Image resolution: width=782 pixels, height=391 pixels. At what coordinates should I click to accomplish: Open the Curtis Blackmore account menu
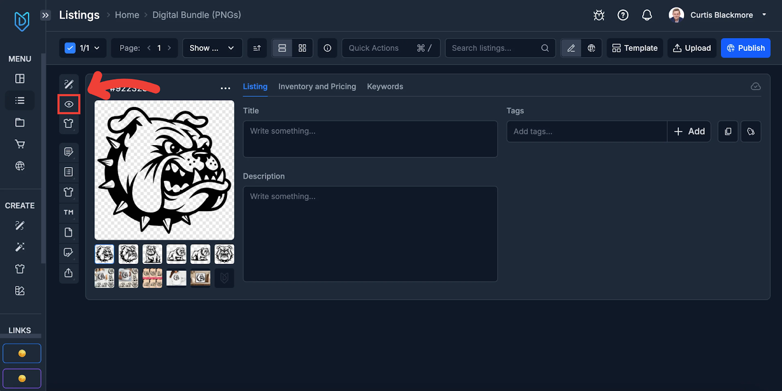tap(717, 15)
